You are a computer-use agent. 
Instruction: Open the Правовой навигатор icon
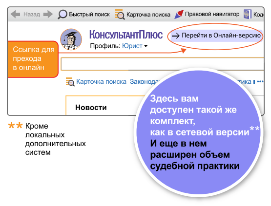click(179, 14)
